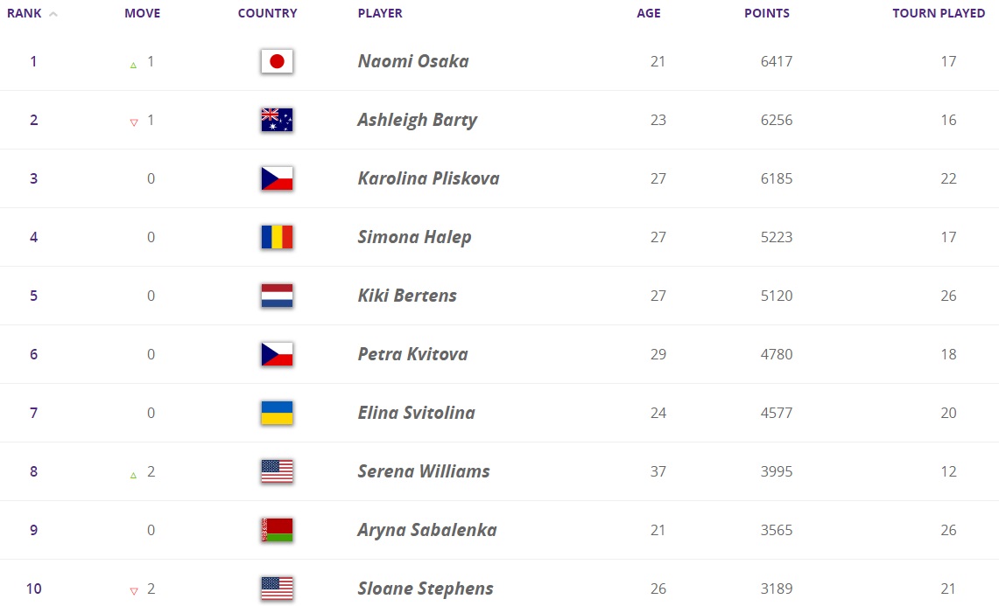Click Serena Williams' USA flag icon

click(x=277, y=471)
